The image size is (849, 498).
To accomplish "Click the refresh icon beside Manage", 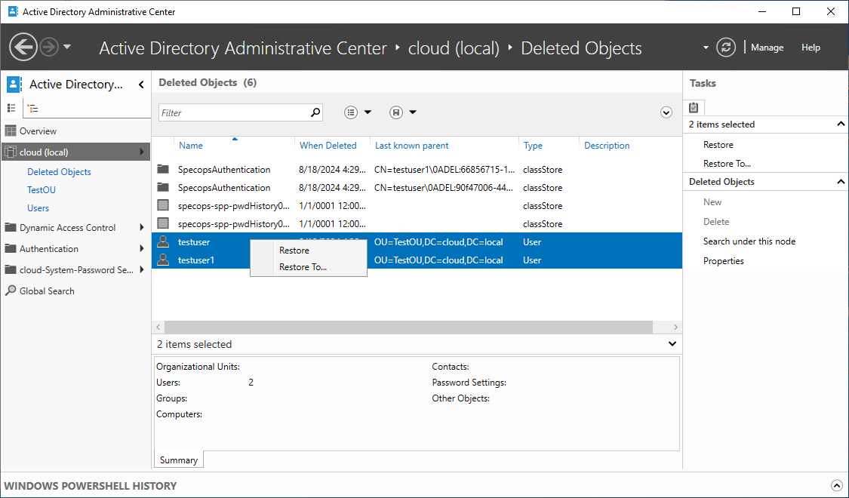I will (x=725, y=47).
